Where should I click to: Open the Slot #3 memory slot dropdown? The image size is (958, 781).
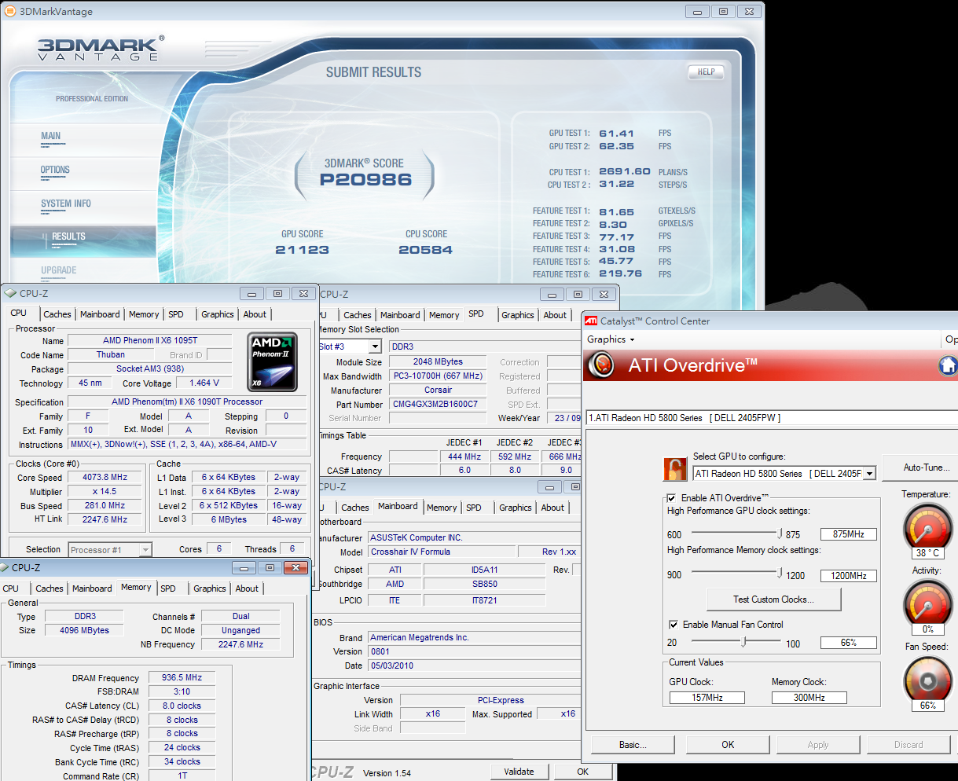[375, 346]
